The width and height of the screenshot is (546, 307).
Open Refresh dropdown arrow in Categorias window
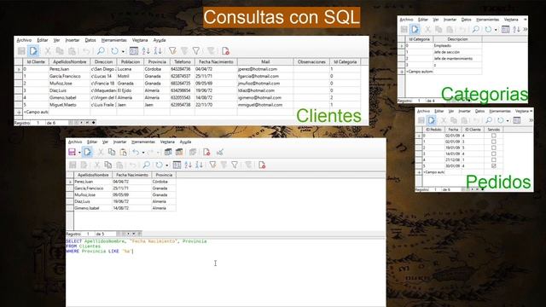(496, 30)
